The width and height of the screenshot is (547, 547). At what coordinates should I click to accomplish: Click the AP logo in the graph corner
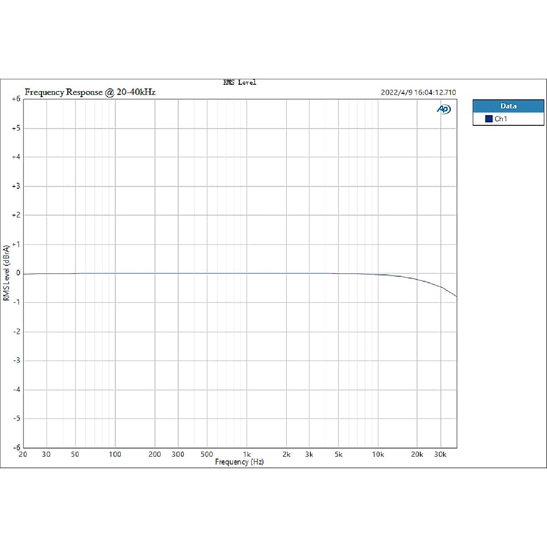(444, 109)
